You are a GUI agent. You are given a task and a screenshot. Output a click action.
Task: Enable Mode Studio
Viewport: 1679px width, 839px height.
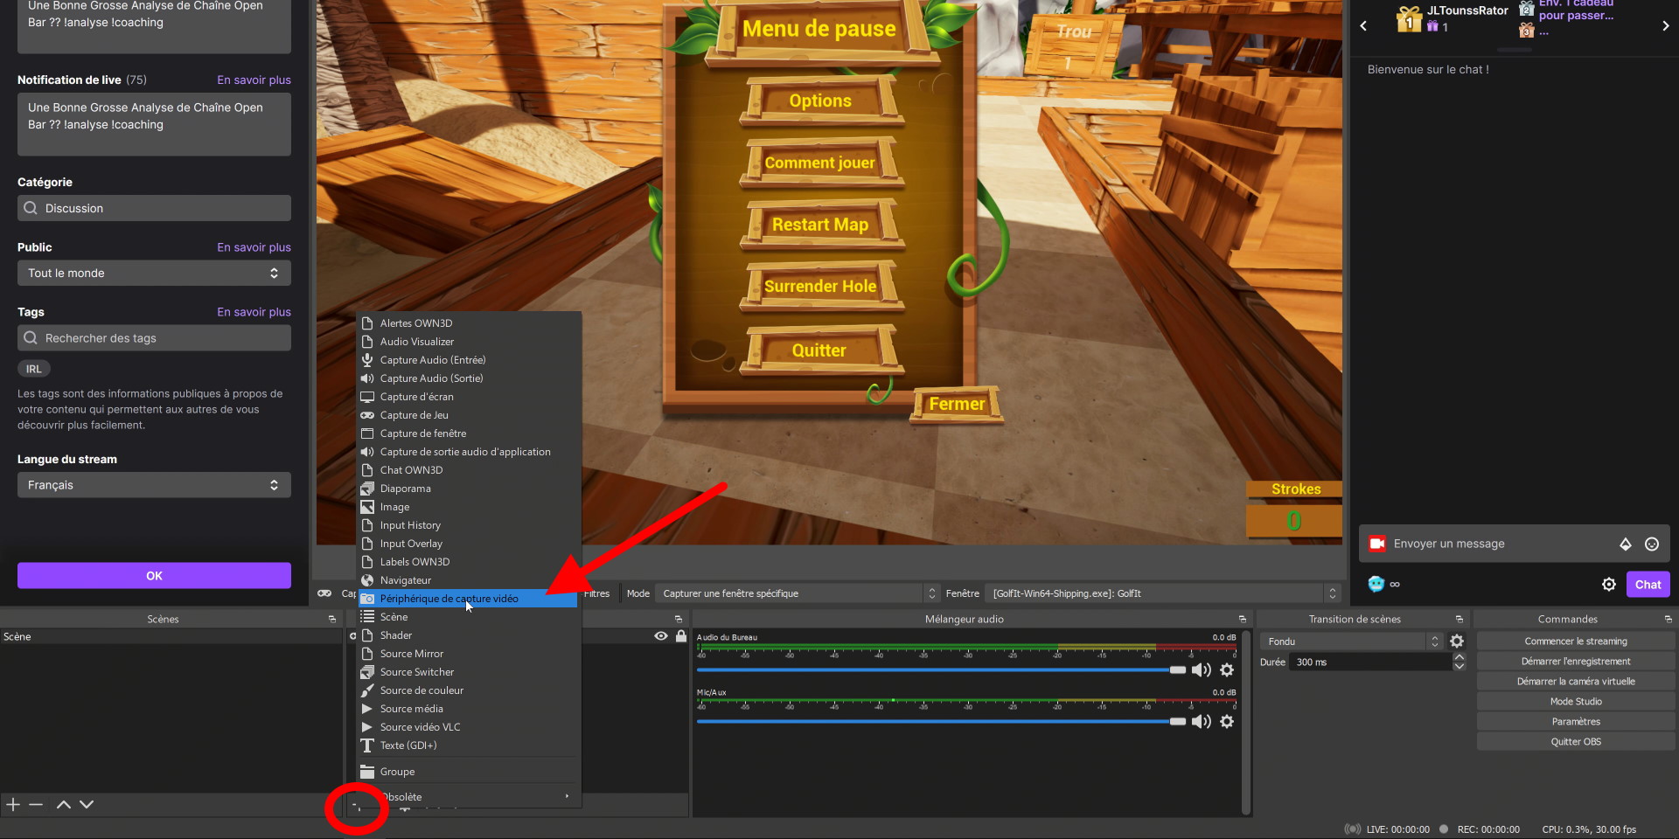(1576, 701)
